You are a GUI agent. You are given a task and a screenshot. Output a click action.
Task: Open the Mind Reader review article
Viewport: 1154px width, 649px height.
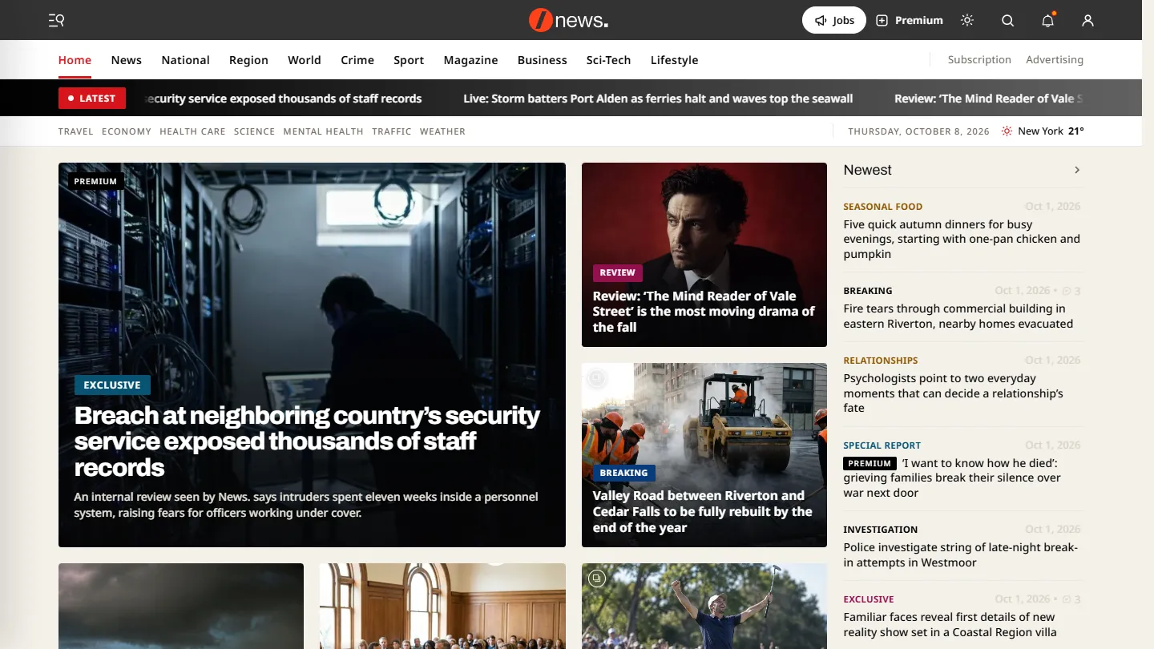pos(704,312)
